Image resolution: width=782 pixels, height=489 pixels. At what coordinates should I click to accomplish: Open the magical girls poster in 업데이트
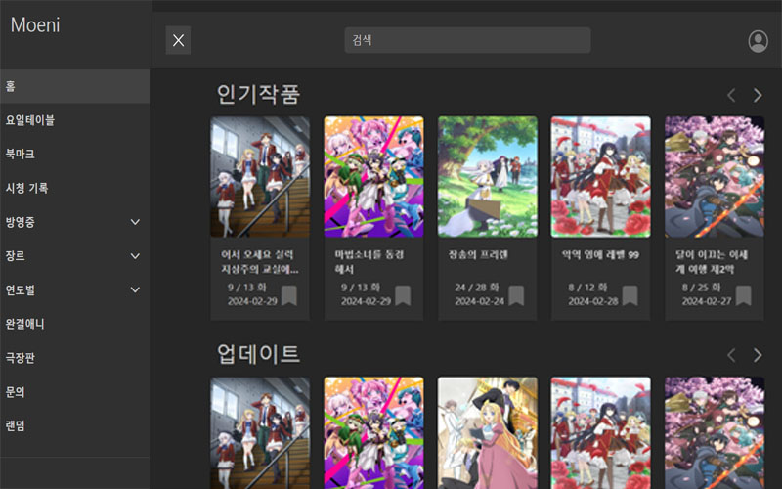(x=373, y=432)
